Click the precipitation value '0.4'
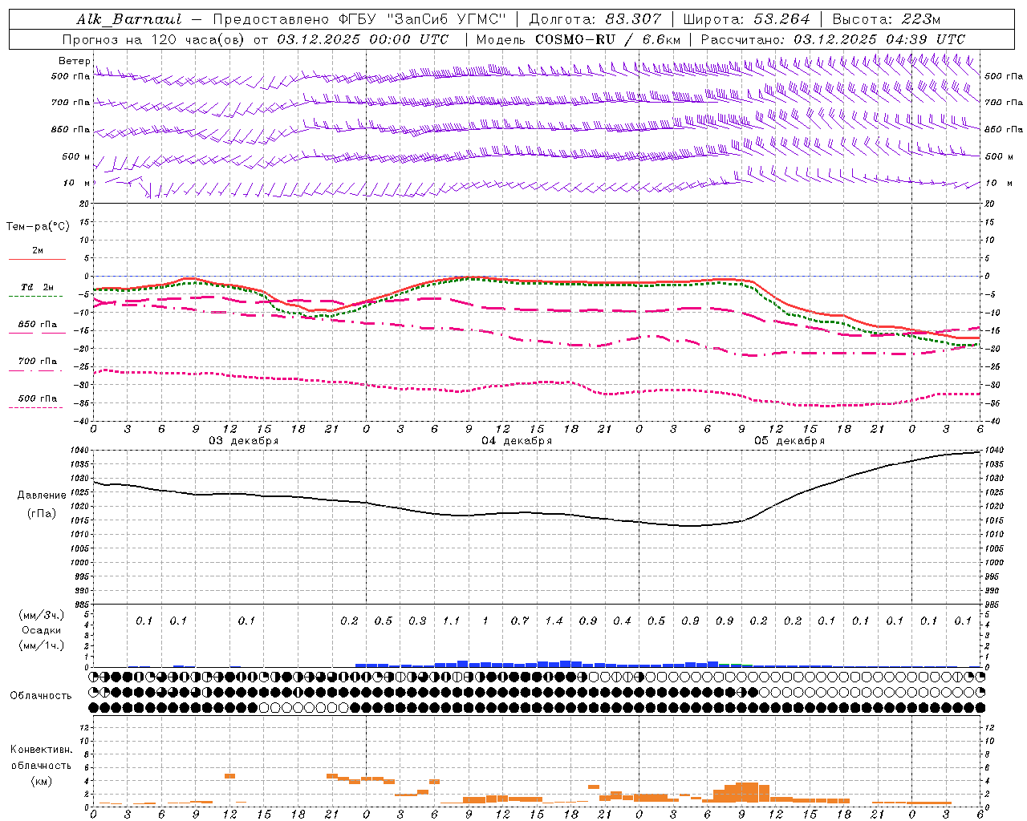This screenshot has width=1027, height=821. coord(622,621)
